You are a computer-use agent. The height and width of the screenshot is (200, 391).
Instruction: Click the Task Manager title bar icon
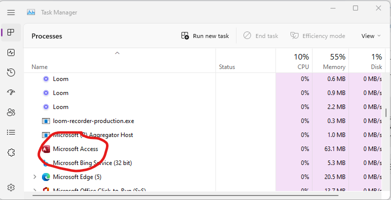[x=31, y=12]
